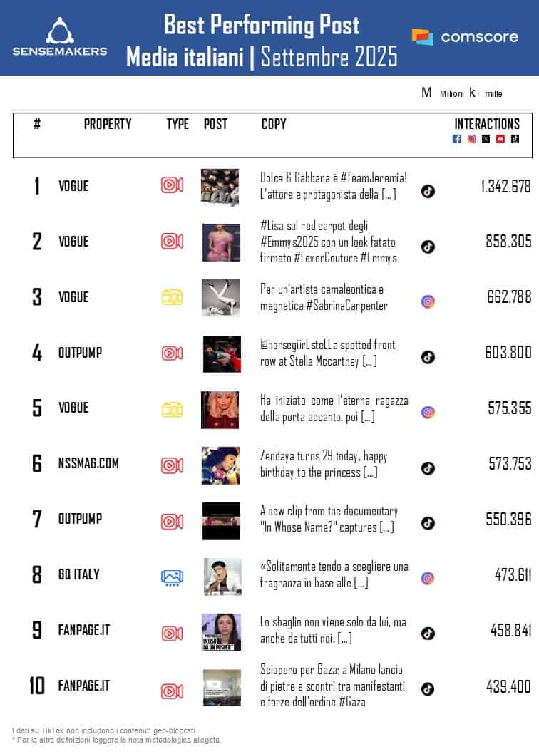Open the Lisa Emmys post thumbnail
This screenshot has width=539, height=754.
pyautogui.click(x=221, y=243)
